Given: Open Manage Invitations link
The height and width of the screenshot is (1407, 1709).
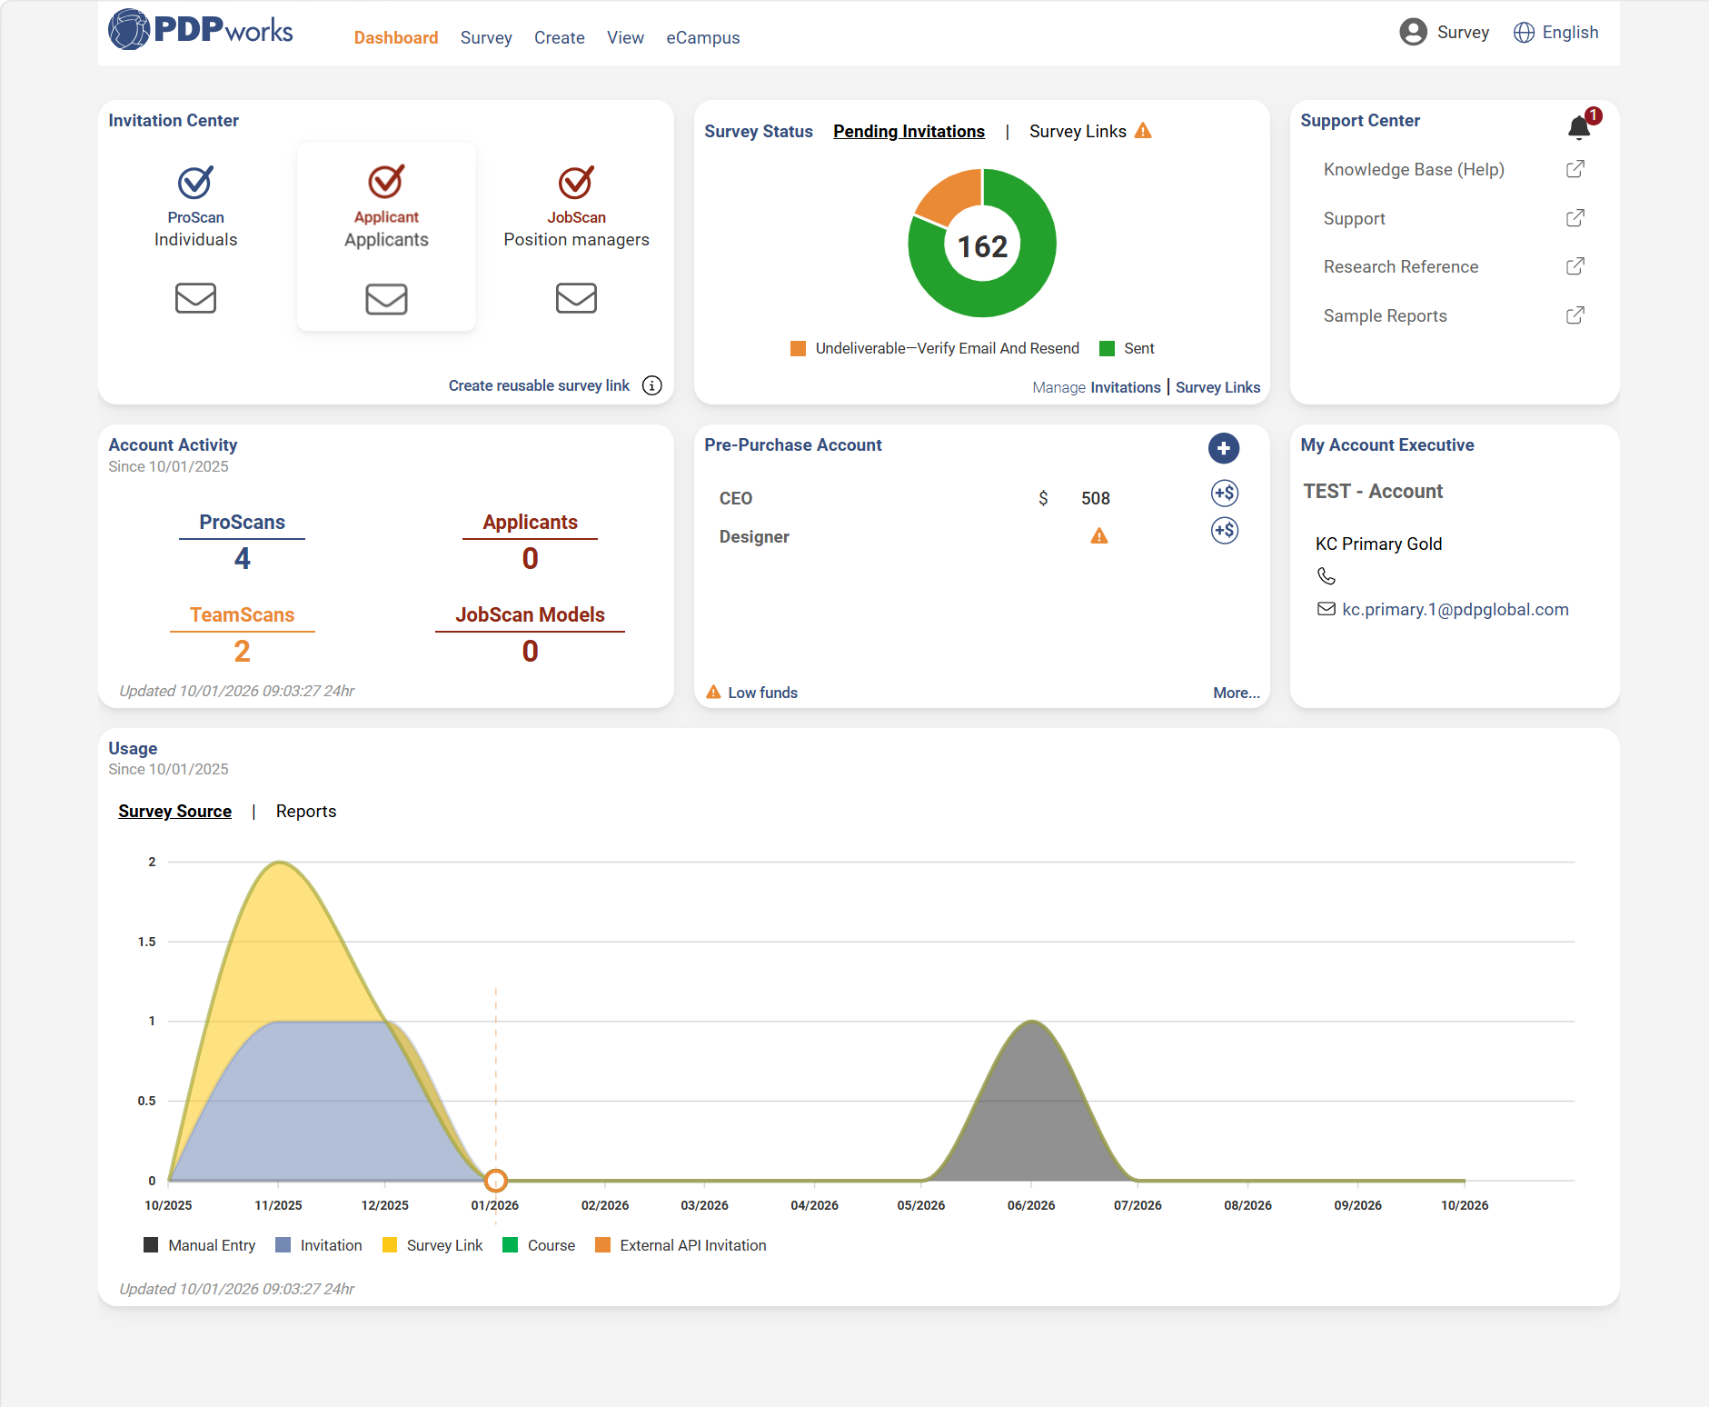Looking at the screenshot, I should click(x=1126, y=387).
